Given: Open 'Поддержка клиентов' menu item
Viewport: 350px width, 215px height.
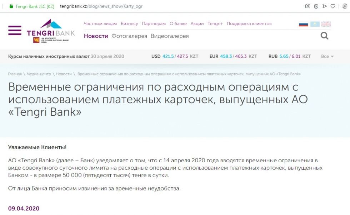Looking at the screenshot, I should pos(249,23).
